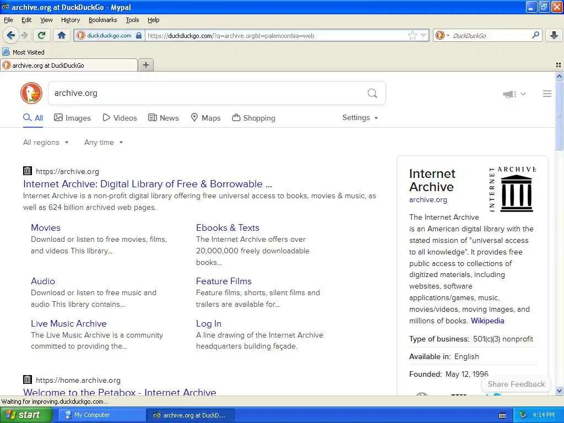Bookmark this page with the star icon

coord(412,35)
